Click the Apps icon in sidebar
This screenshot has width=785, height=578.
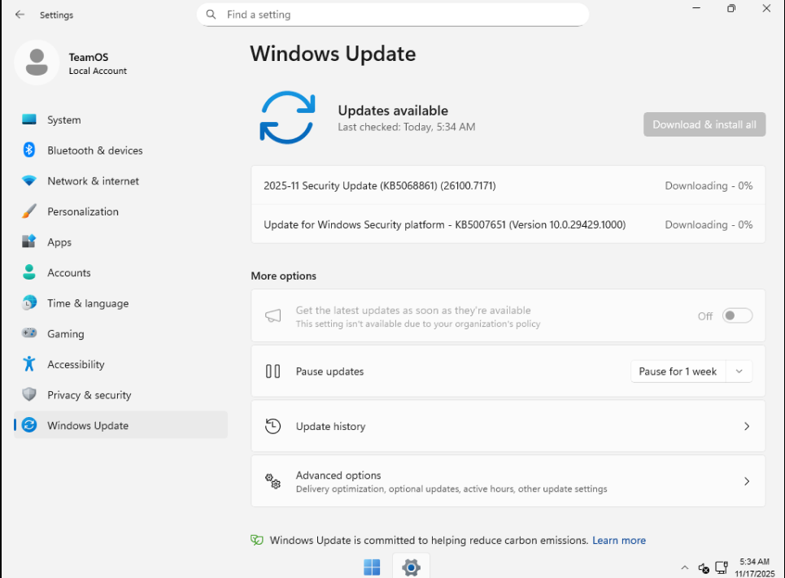(x=29, y=241)
